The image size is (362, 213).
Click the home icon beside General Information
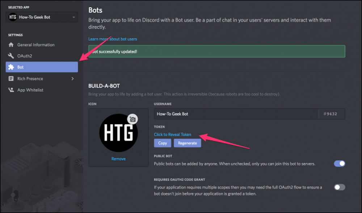[11, 45]
